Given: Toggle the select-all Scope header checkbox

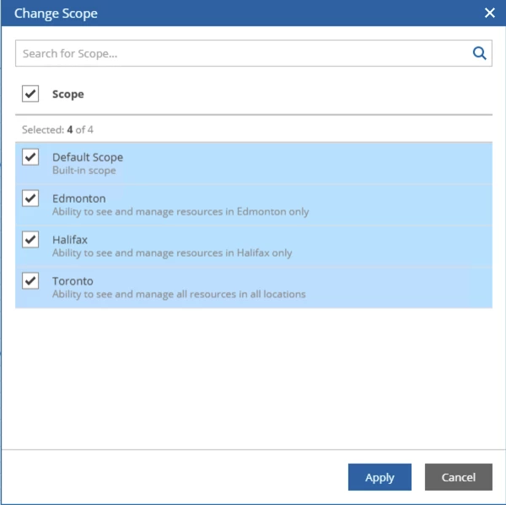Looking at the screenshot, I should (x=30, y=94).
